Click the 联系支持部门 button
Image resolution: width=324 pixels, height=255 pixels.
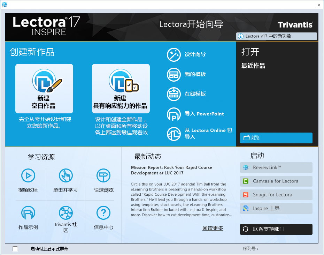coord(276,229)
